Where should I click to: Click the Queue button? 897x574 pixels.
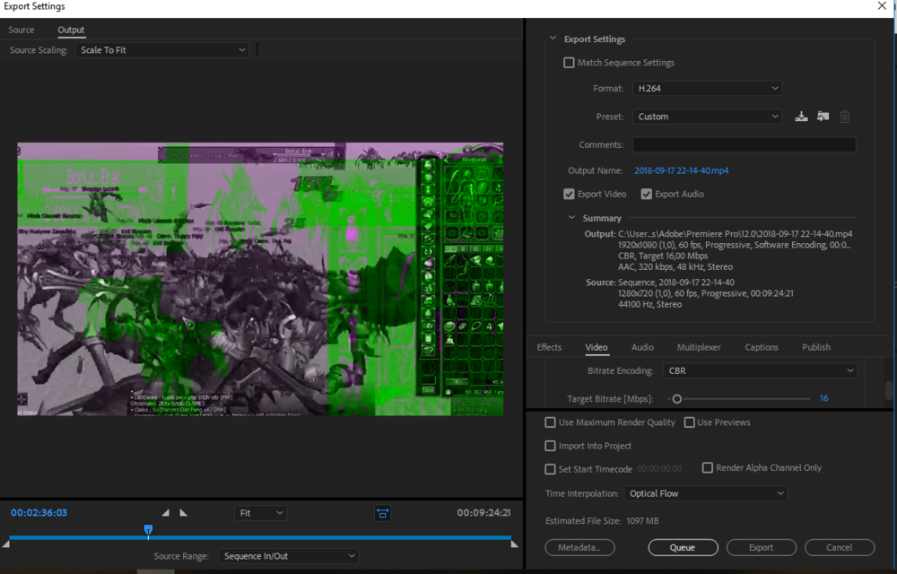tap(683, 548)
